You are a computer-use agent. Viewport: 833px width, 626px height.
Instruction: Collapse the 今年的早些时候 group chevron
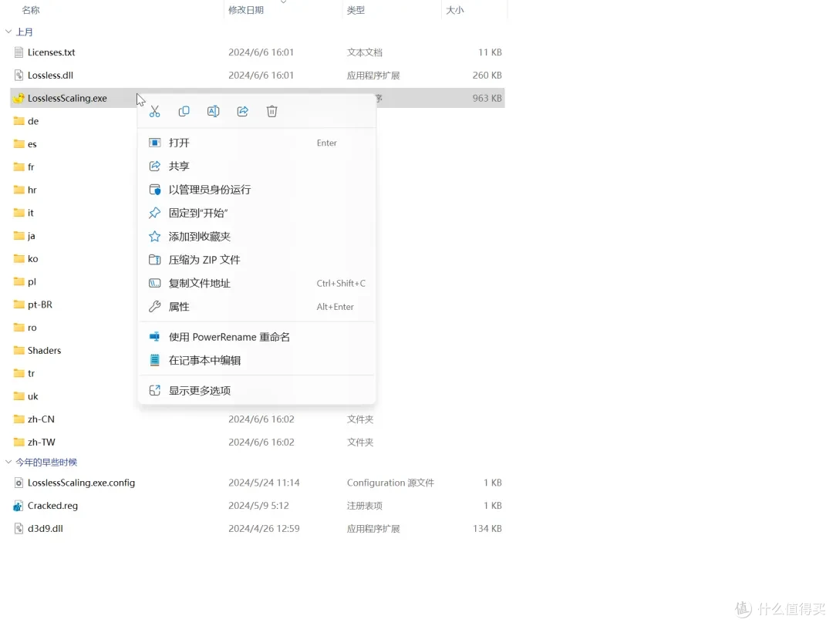[8, 462]
